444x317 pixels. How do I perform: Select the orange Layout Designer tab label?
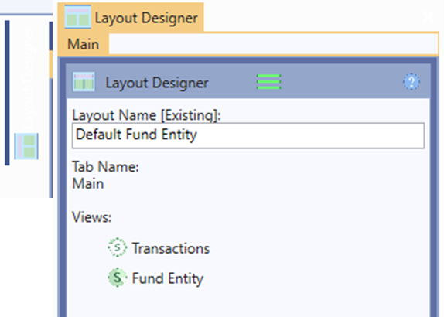pos(146,18)
